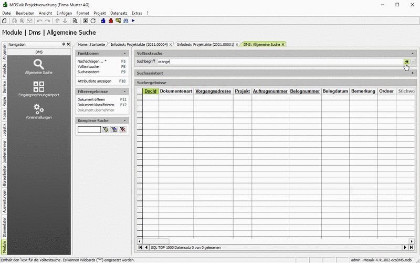420x263 pixels.
Task: Jump to first record navigation button
Action: click(140, 247)
